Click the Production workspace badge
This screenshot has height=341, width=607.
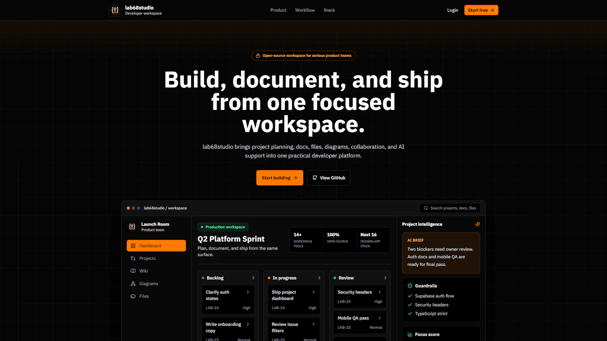pyautogui.click(x=223, y=227)
